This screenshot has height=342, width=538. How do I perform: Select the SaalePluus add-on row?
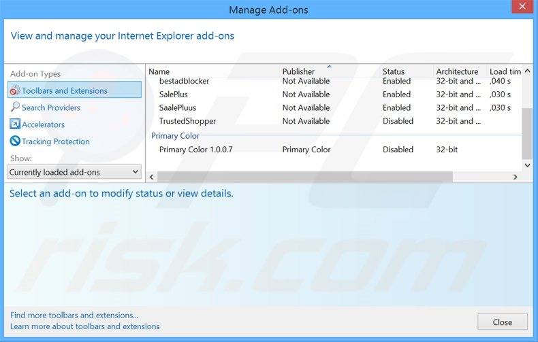click(x=334, y=107)
